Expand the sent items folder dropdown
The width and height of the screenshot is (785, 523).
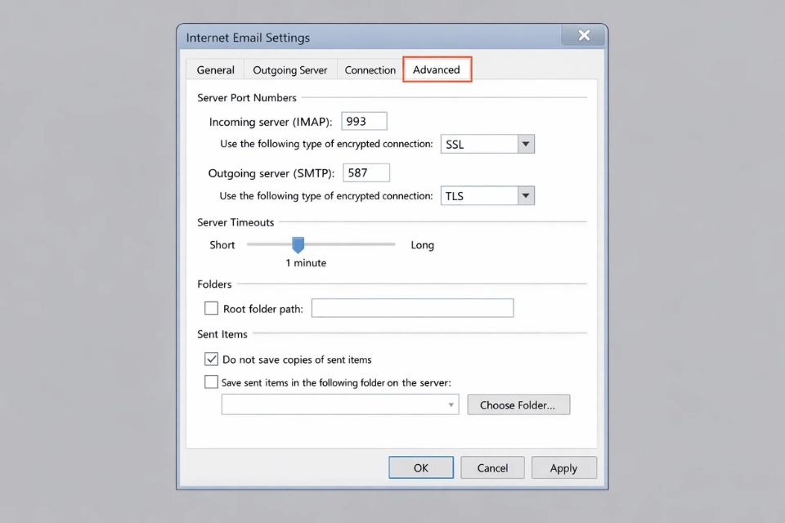[451, 405]
